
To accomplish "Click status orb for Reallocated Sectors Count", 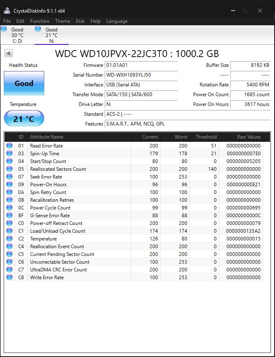I will [9, 169].
